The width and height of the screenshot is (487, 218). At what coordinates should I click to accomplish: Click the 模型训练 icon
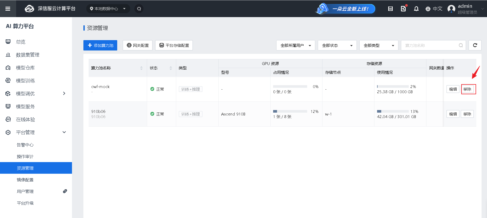click(8, 81)
